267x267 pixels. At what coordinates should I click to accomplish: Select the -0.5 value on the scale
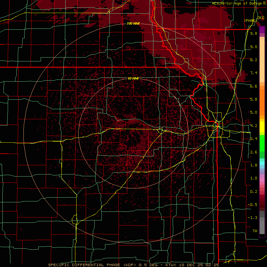[x=252, y=205]
